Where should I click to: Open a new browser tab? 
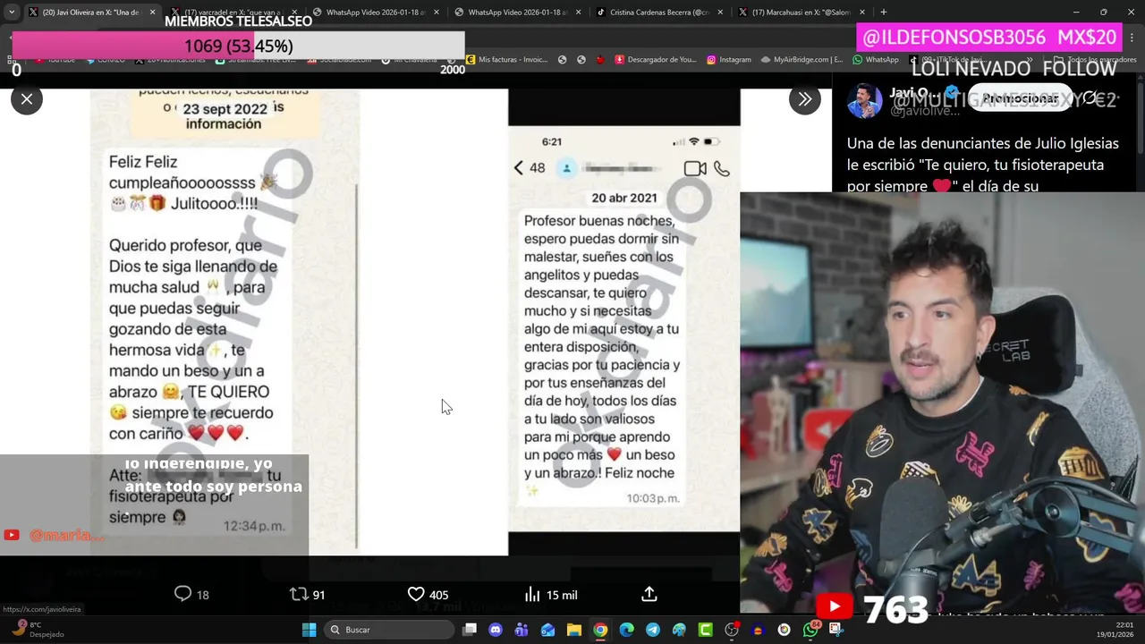884,13
